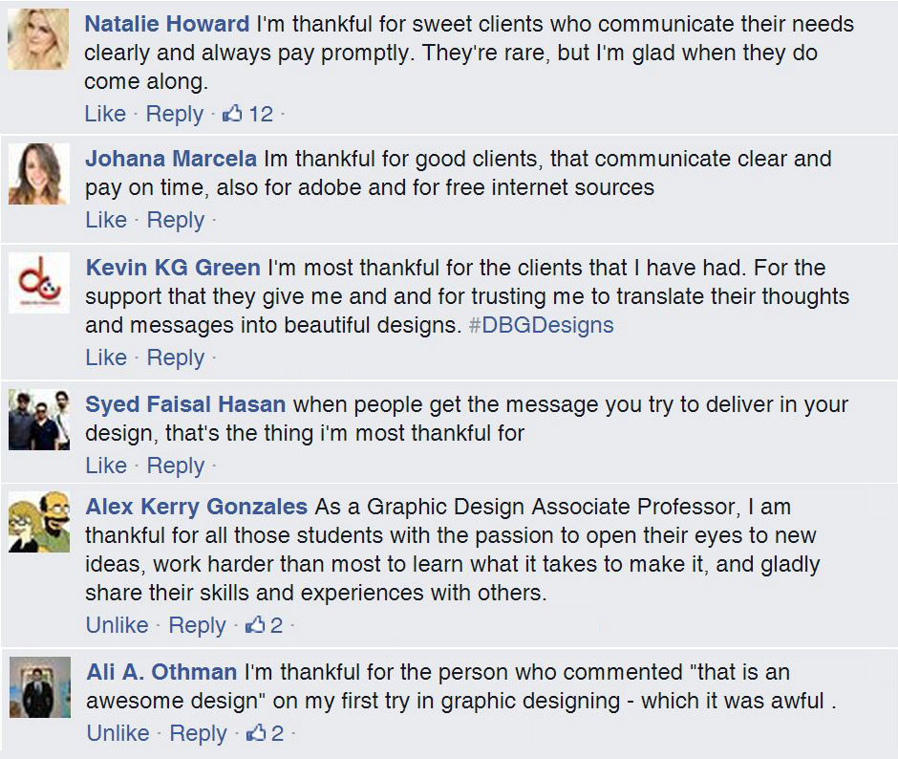Open Johana Marcela's profile picture
Viewport: 898px width, 759px height.
coord(39,174)
